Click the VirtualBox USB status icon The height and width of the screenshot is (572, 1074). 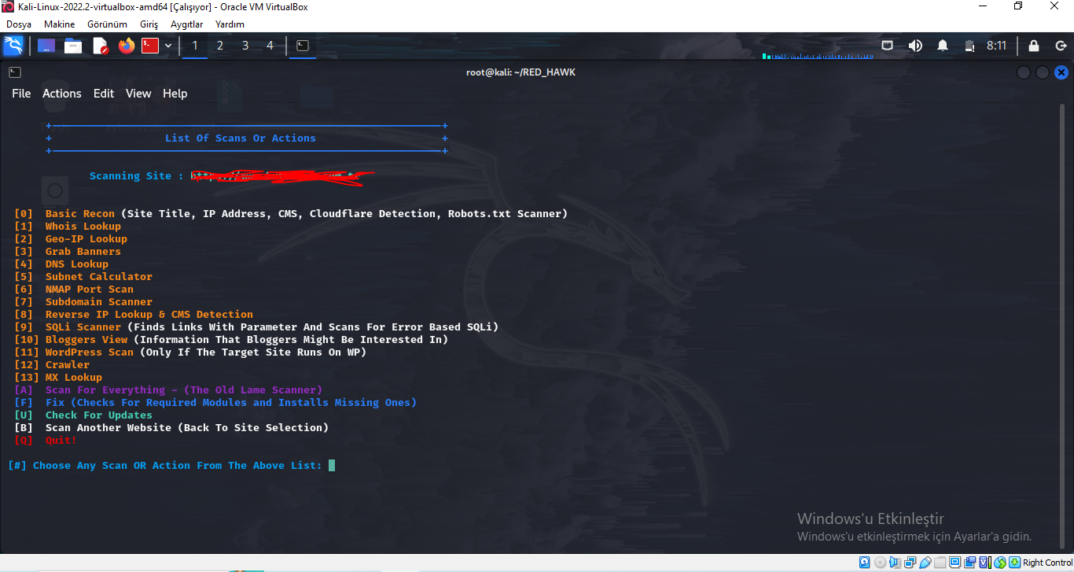[925, 563]
